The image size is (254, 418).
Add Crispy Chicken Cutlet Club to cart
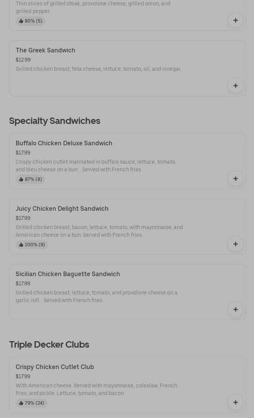click(x=235, y=402)
